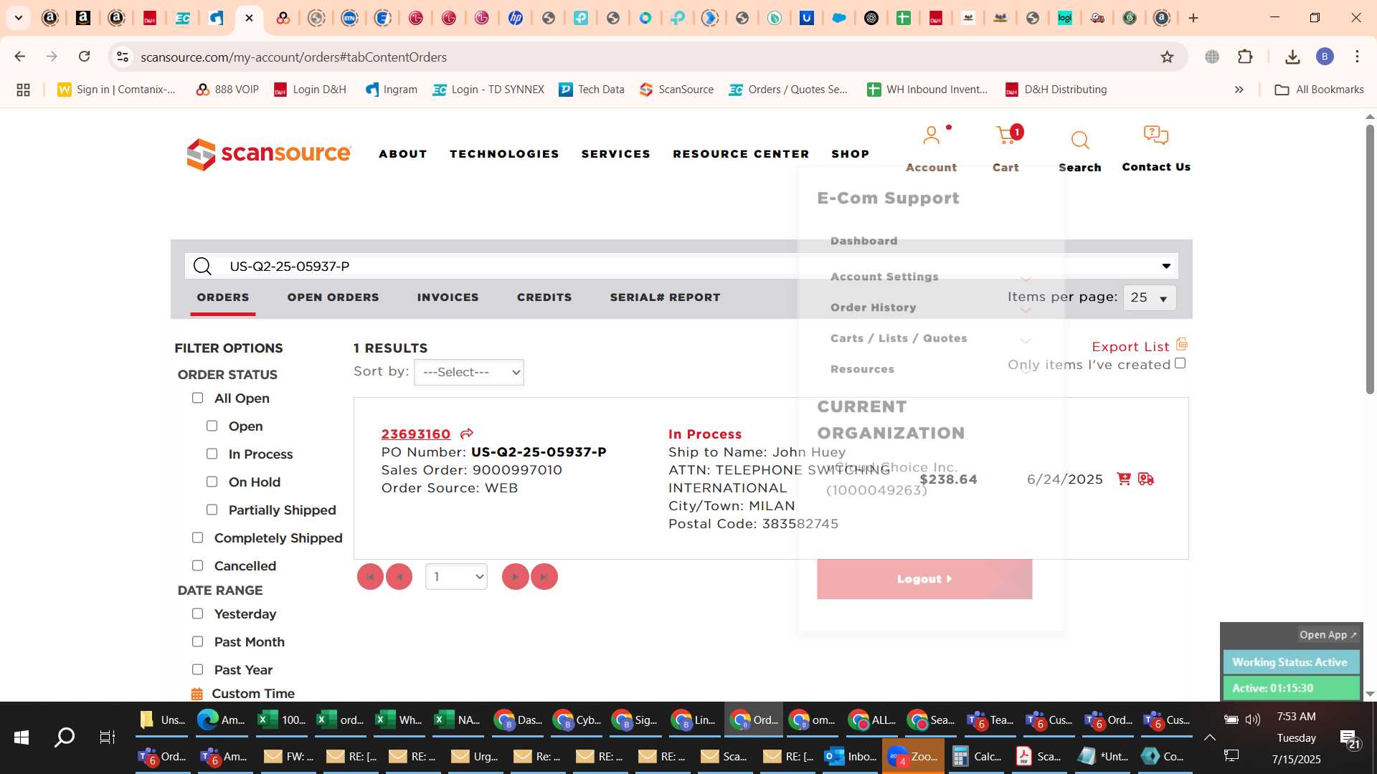1377x774 pixels.
Task: Open the Search magnifier in header
Action: coord(1080,140)
